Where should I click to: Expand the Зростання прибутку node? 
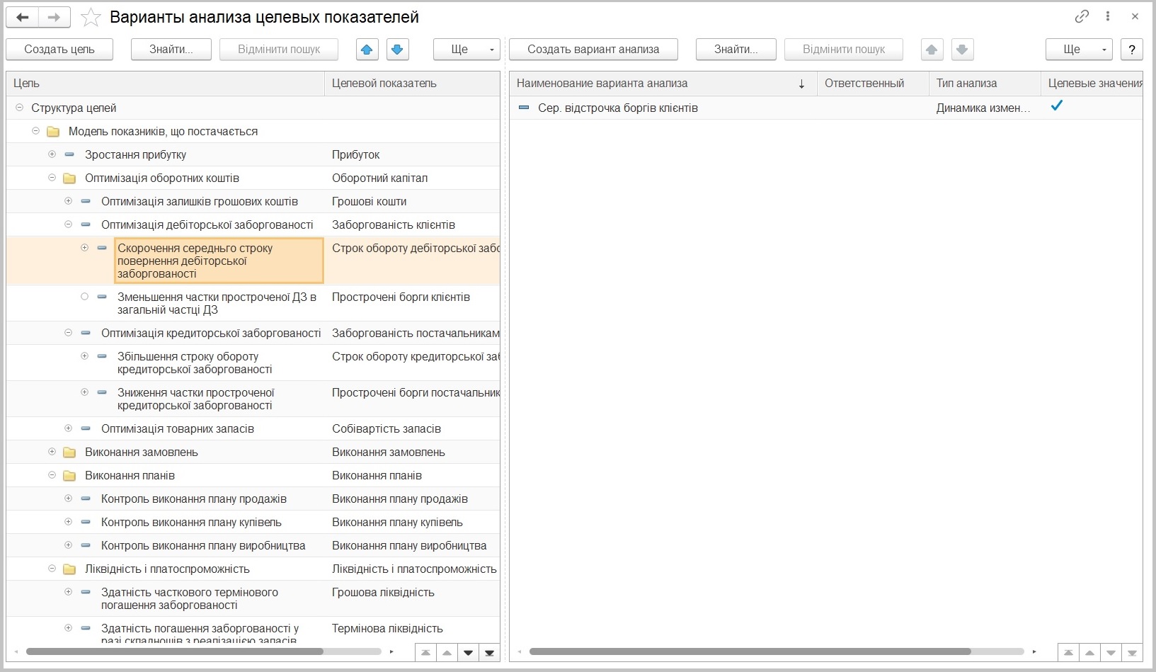52,154
